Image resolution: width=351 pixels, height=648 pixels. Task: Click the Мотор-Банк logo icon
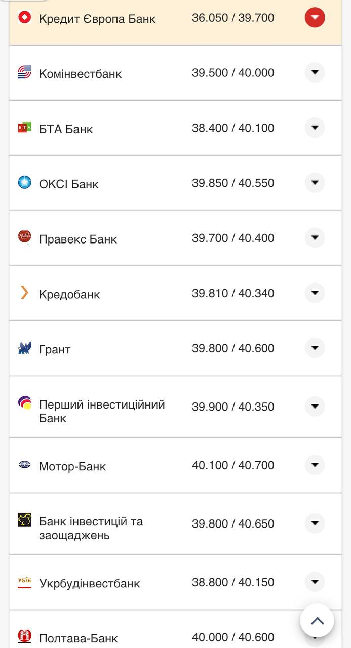(x=24, y=465)
